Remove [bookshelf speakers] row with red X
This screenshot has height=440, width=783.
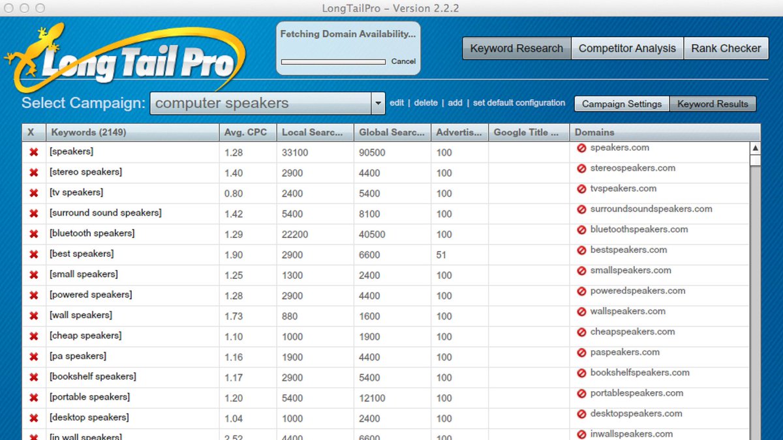[x=34, y=377]
